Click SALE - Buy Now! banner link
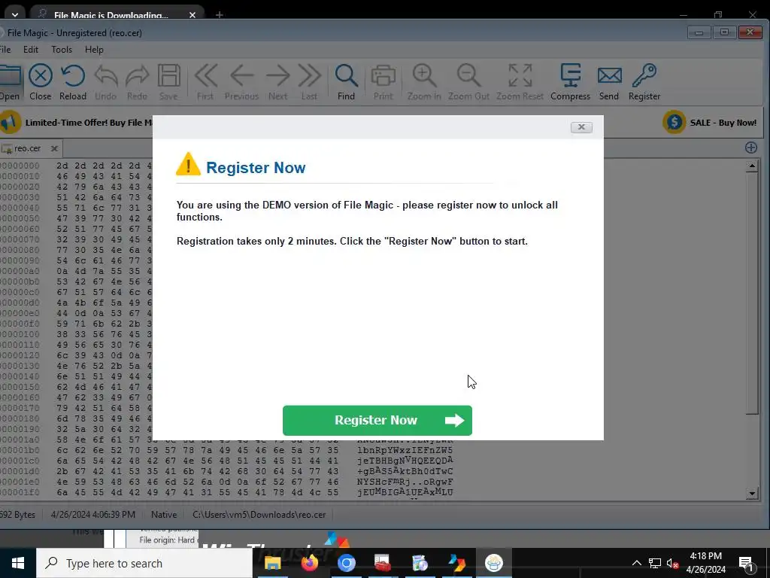The height and width of the screenshot is (578, 770). click(x=723, y=123)
